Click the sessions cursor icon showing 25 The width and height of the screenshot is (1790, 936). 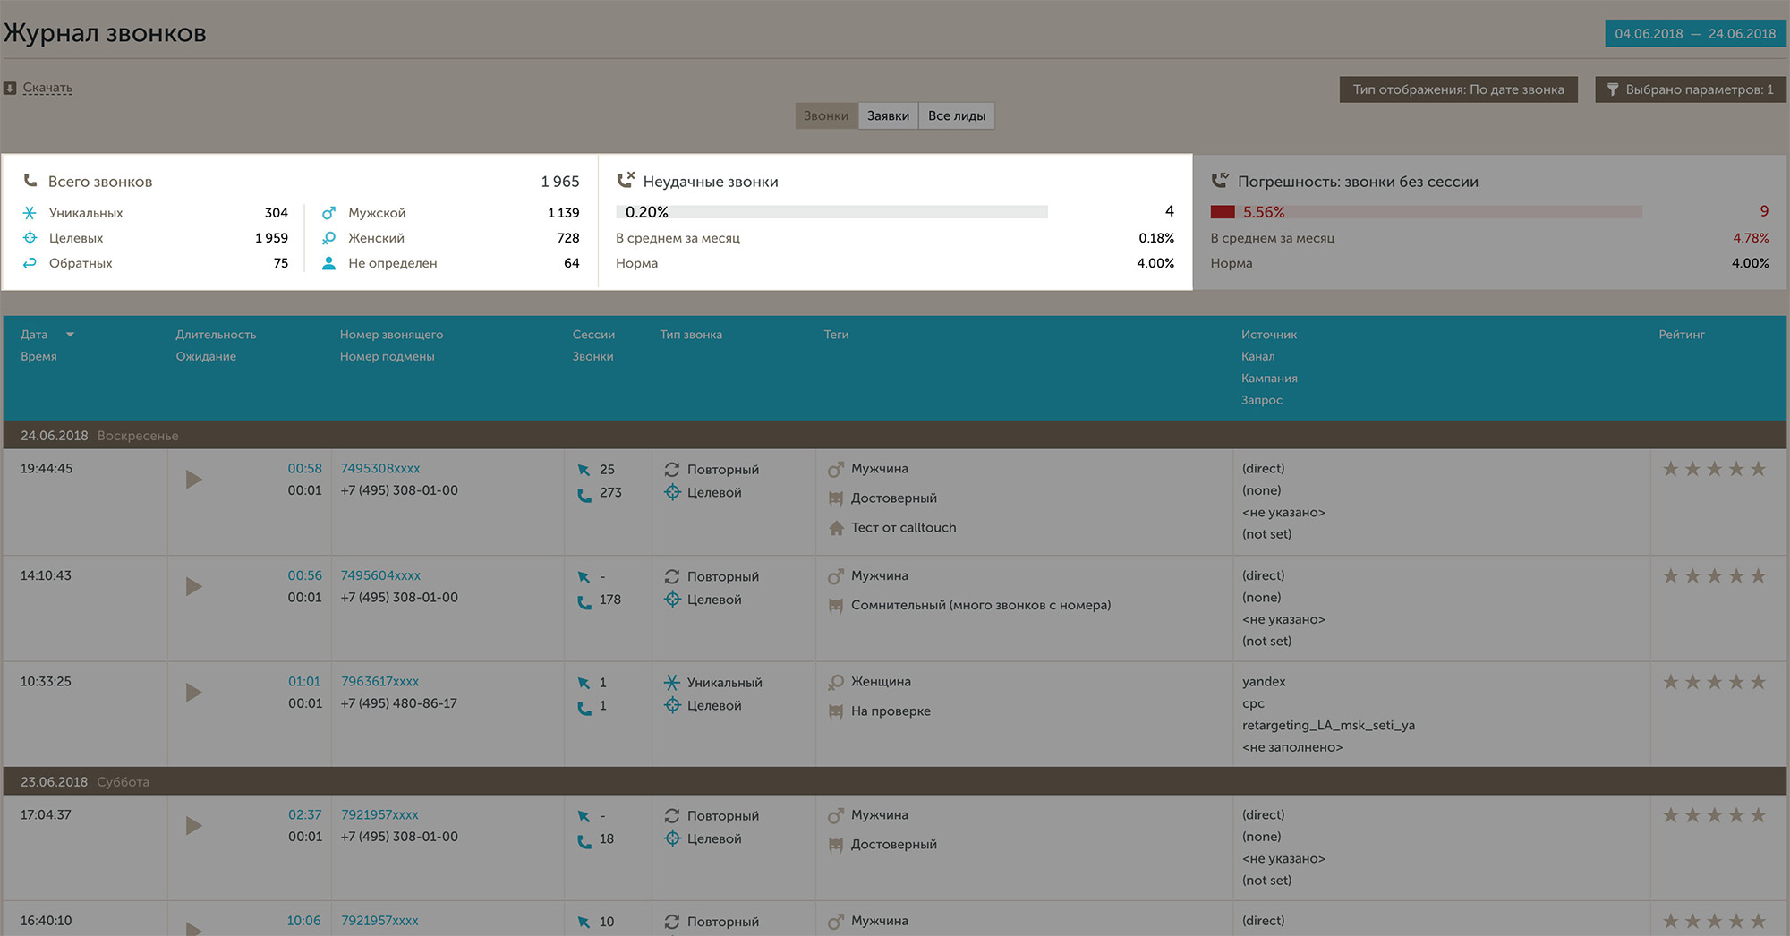coord(584,470)
